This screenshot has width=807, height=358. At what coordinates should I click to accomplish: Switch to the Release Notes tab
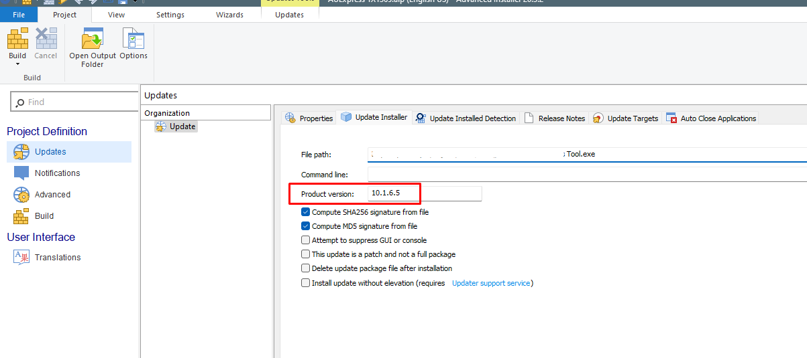point(554,118)
